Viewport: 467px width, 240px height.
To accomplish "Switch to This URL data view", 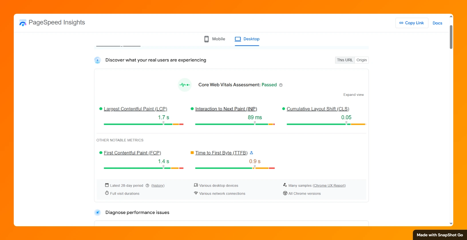I will pos(345,60).
